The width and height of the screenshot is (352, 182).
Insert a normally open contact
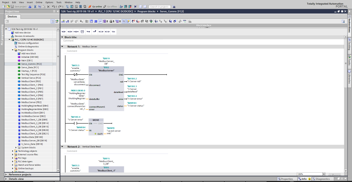pos(64,32)
